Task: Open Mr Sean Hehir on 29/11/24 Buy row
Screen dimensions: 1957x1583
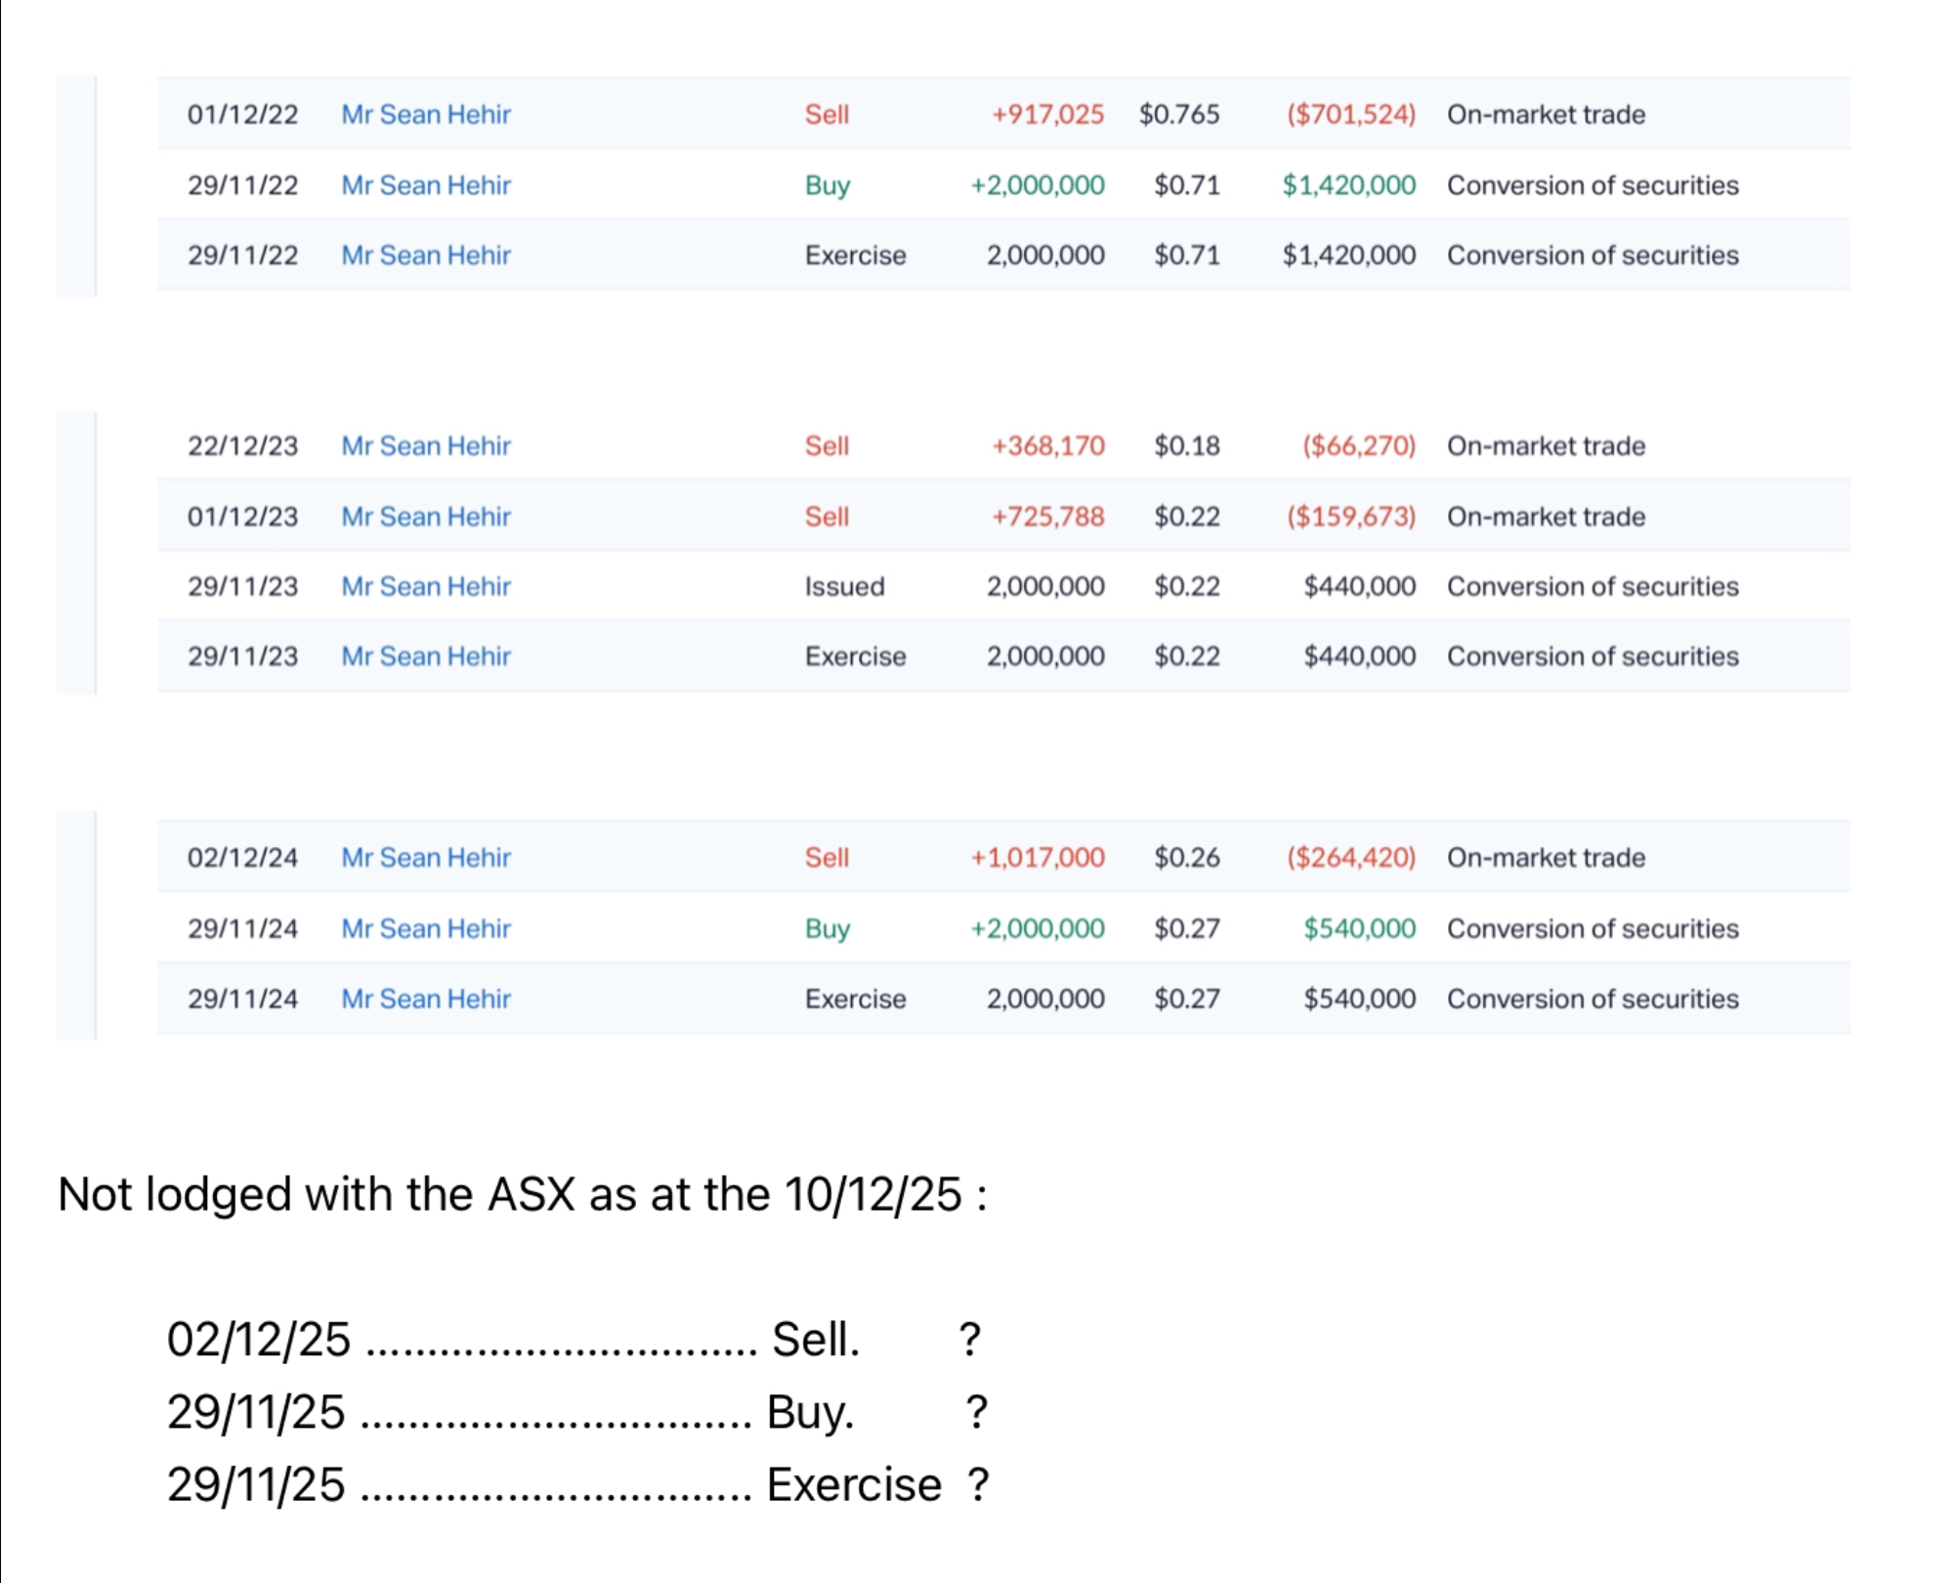Action: (425, 928)
